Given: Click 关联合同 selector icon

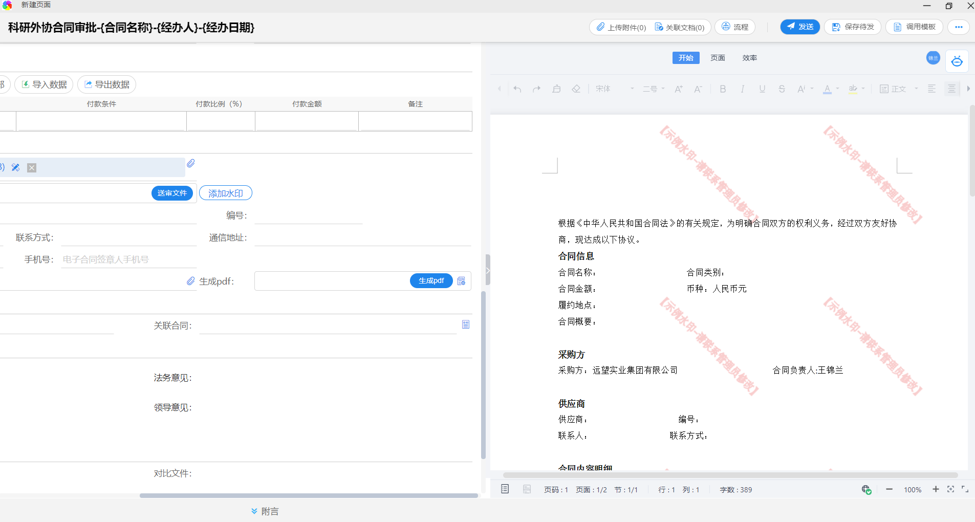Looking at the screenshot, I should 466,324.
